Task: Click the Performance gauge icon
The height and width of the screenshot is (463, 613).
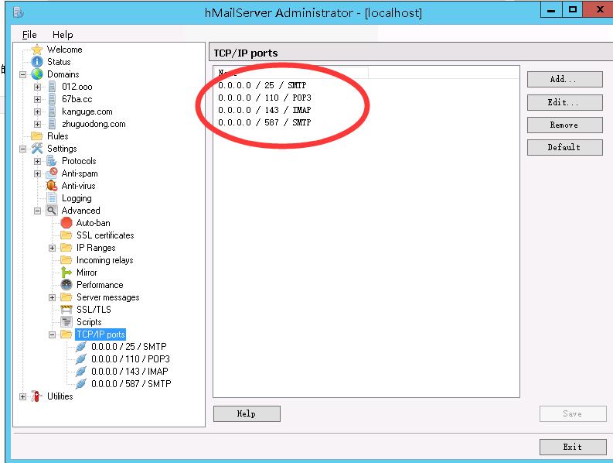Action: (x=66, y=285)
